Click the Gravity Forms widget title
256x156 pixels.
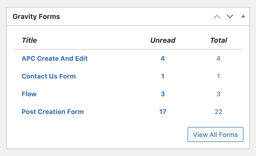(x=36, y=17)
